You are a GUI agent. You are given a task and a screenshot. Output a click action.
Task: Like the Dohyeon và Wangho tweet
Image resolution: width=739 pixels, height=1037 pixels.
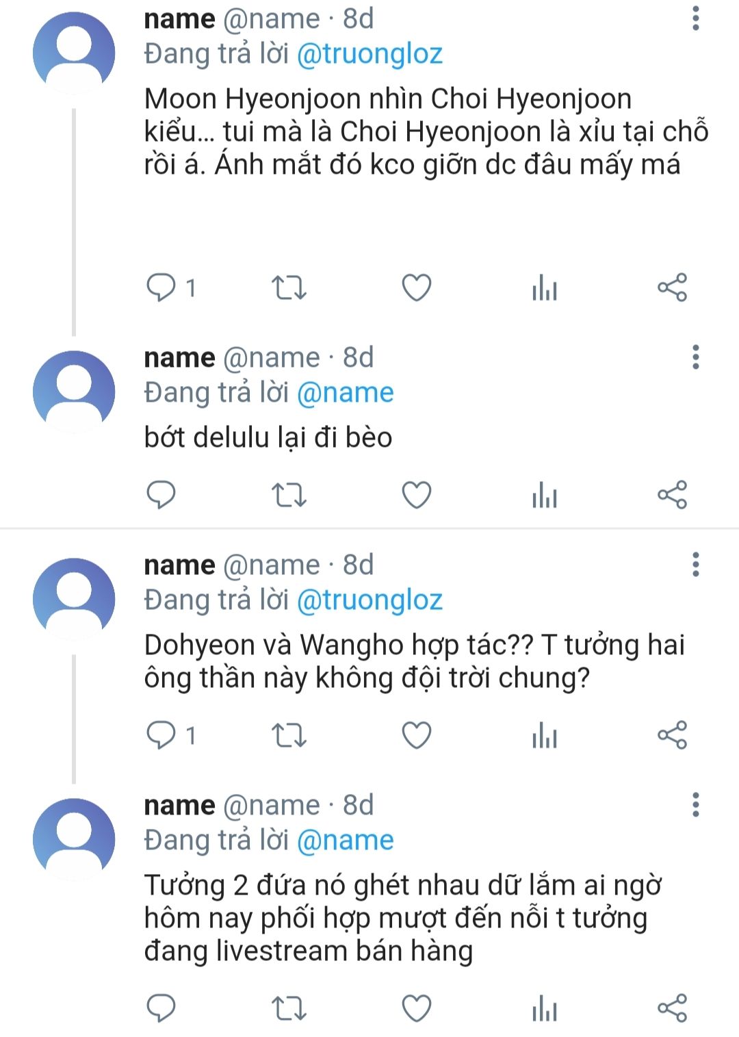click(x=416, y=735)
